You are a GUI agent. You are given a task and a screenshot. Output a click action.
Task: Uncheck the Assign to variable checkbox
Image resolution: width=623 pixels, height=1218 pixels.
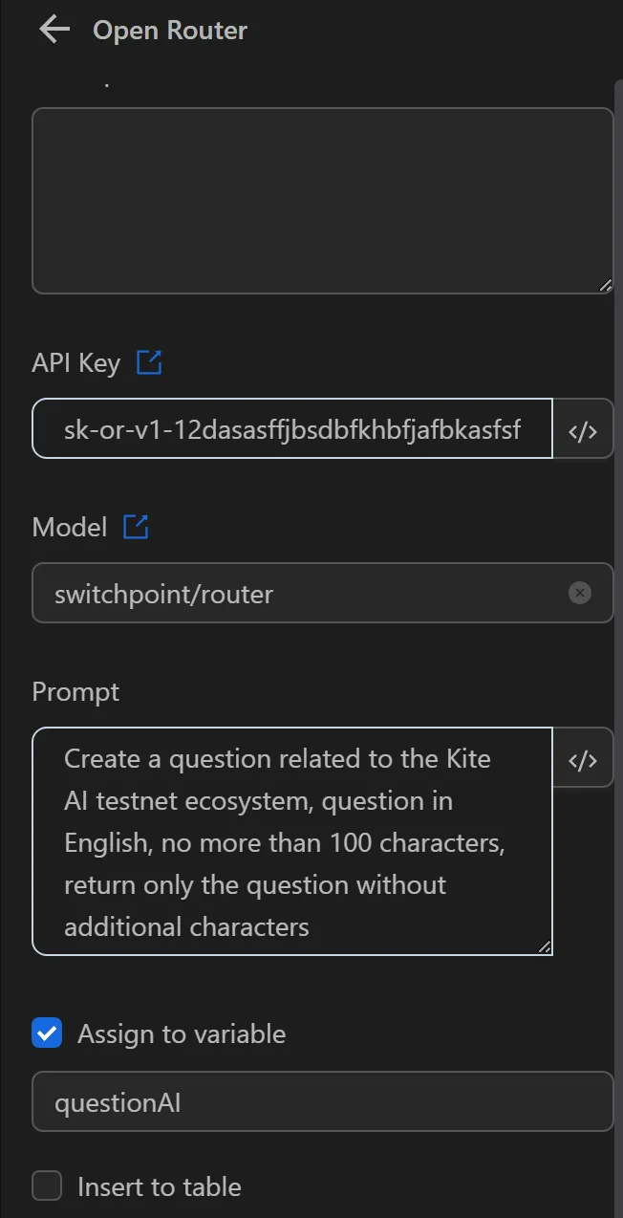pyautogui.click(x=47, y=1033)
